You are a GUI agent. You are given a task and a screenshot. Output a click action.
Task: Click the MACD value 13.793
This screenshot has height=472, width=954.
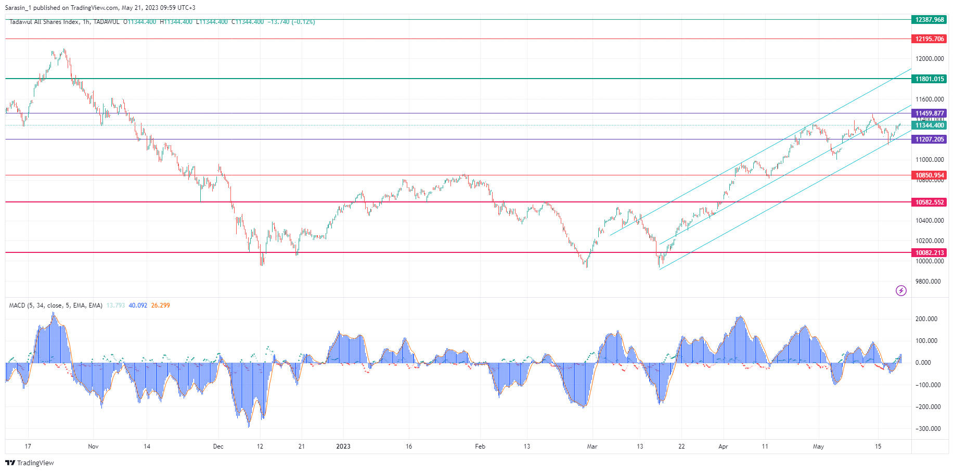pyautogui.click(x=115, y=305)
